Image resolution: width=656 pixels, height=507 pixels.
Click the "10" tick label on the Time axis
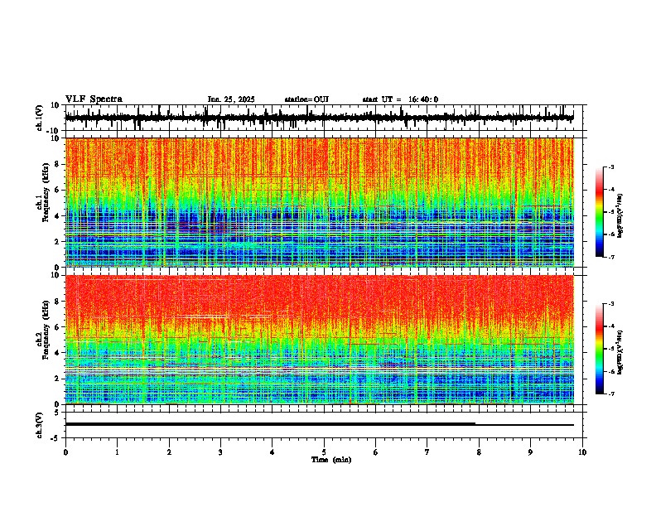point(582,452)
